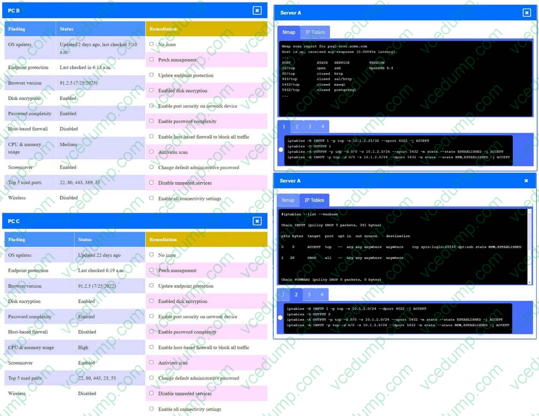539x416 pixels.
Task: Check 'Enable all connectivity settings' for PC C
Action: [x=152, y=409]
